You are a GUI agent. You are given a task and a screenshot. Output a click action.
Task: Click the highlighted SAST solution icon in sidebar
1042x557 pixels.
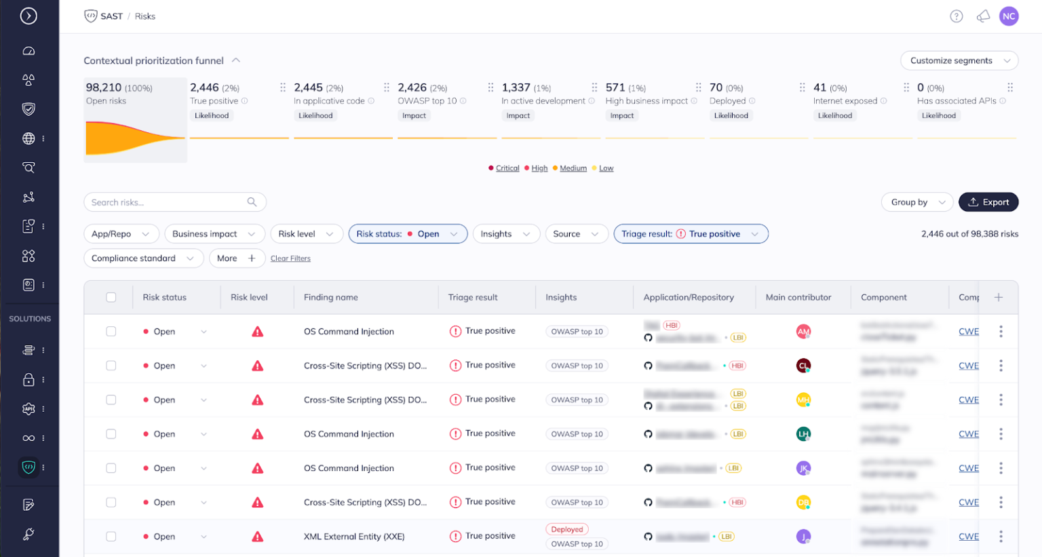pos(27,467)
